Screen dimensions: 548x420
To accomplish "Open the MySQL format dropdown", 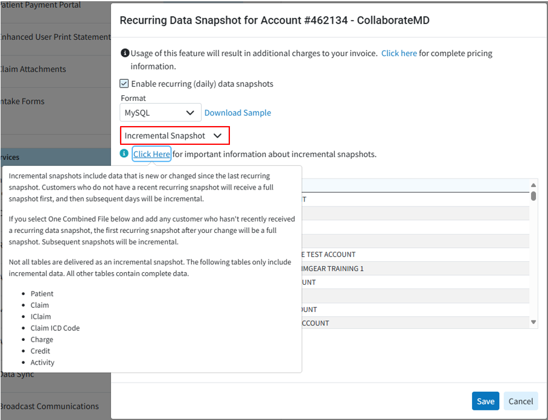I will click(x=160, y=113).
